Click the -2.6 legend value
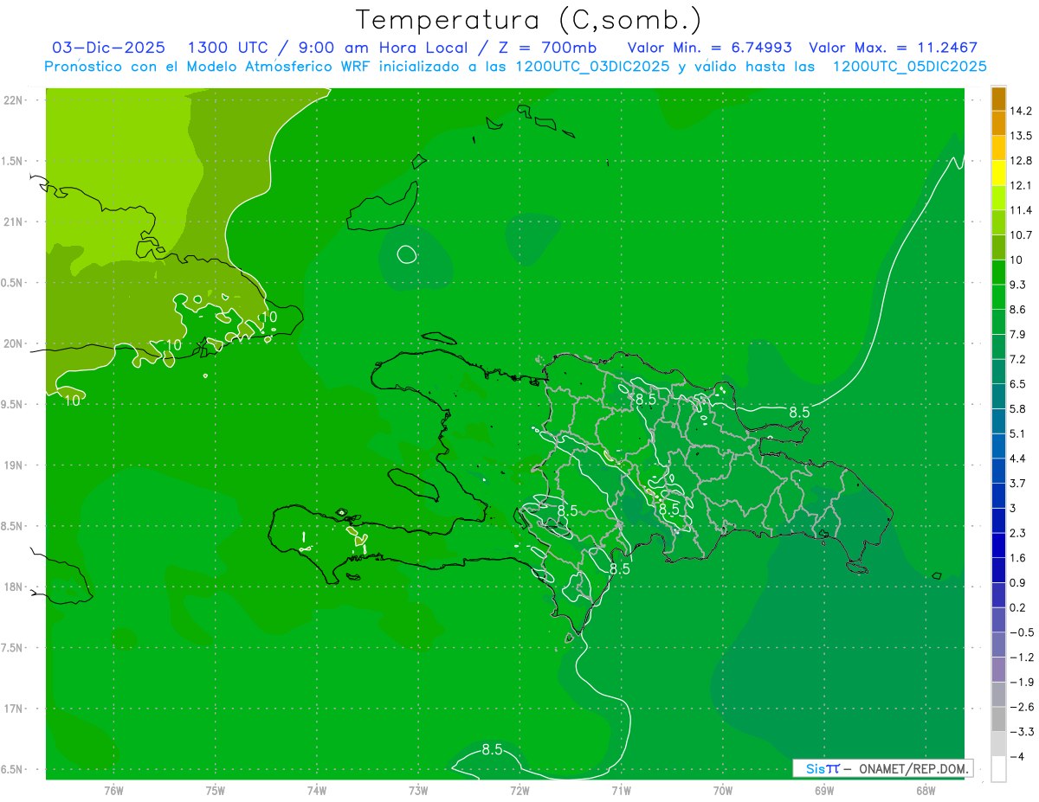Viewport: 1039px width, 802px height. click(x=1021, y=707)
